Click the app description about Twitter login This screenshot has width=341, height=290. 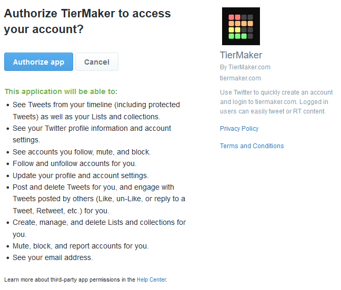click(276, 102)
